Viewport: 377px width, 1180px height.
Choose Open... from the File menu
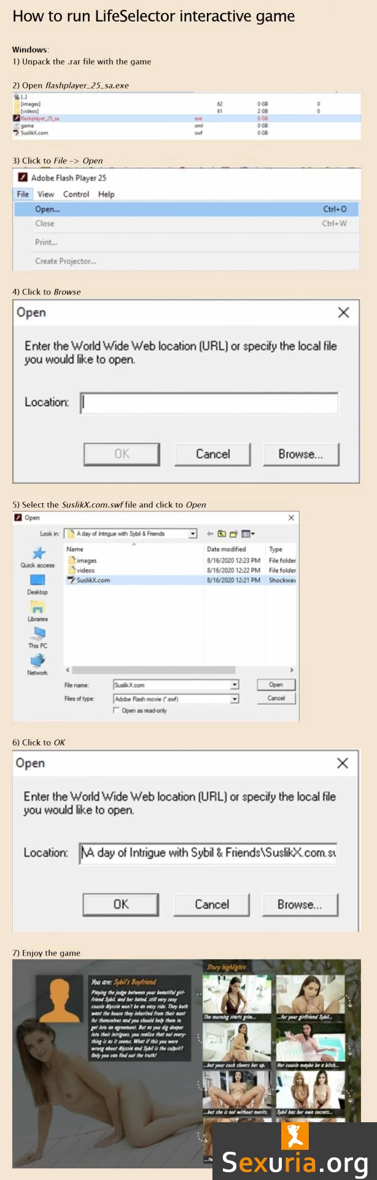(48, 209)
